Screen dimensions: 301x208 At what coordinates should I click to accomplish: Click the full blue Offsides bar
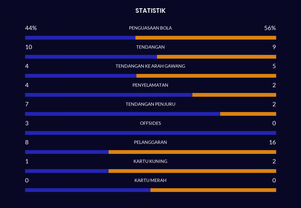tap(150, 133)
